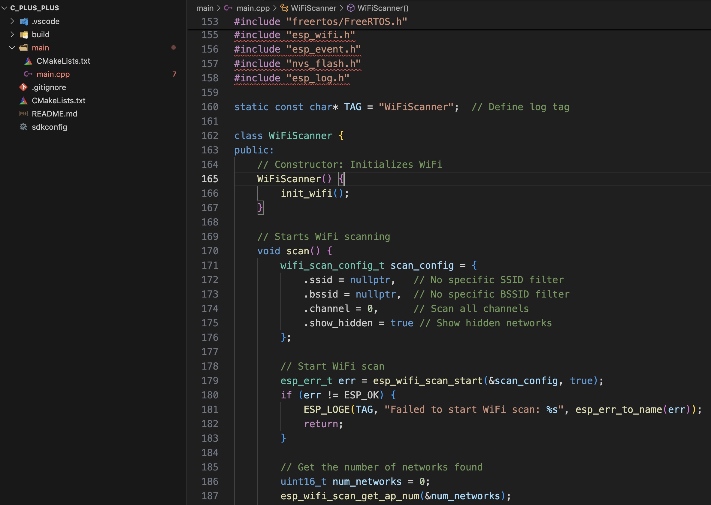
Task: Click the method cube icon in breadcrumb
Action: coord(351,8)
